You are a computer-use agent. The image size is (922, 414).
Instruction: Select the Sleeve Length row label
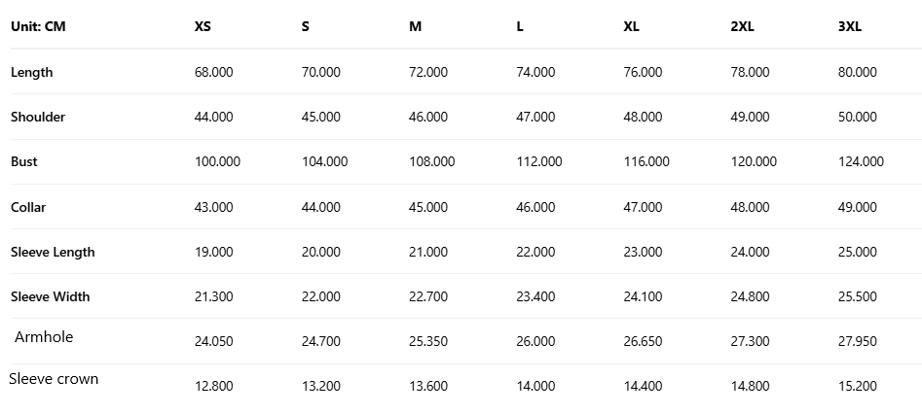click(x=53, y=252)
